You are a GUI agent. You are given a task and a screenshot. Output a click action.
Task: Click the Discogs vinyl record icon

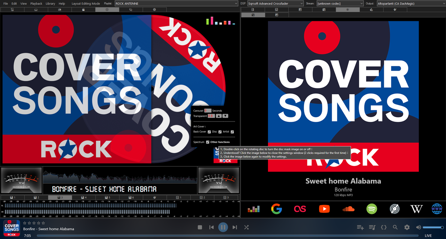click(x=394, y=209)
